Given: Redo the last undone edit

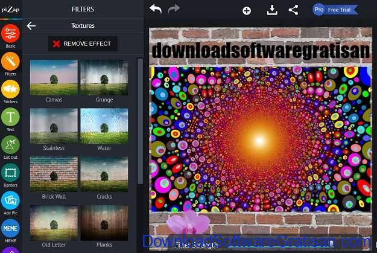Looking at the screenshot, I should click(174, 9).
